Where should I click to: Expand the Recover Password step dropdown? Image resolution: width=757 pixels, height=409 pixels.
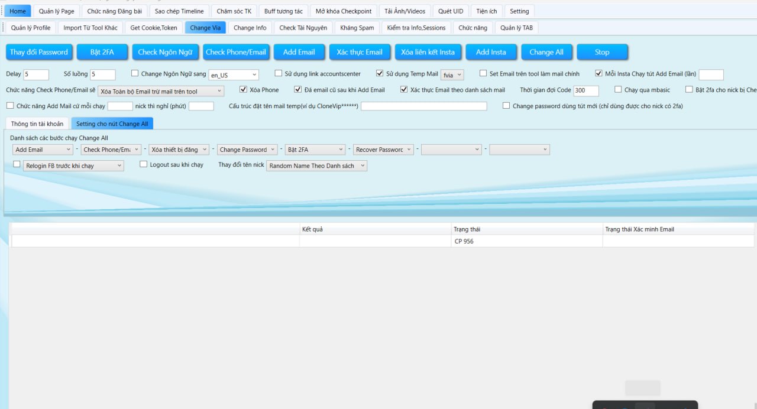pyautogui.click(x=383, y=150)
